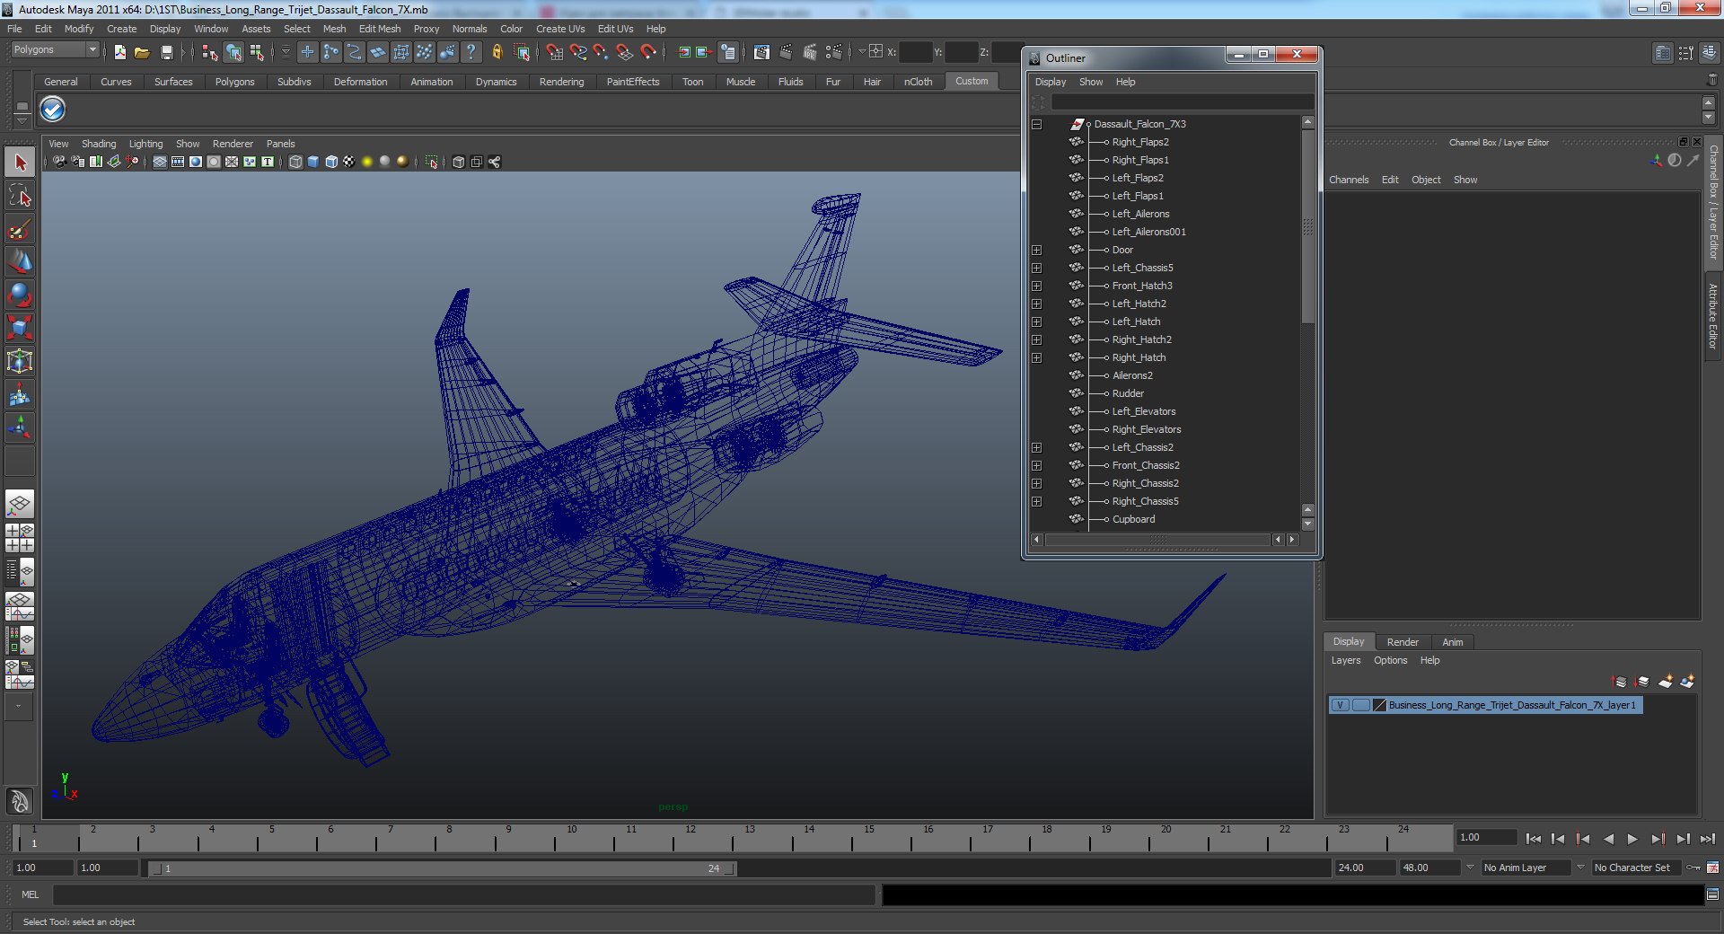Pick the Rotate tool sphere icon

(x=20, y=295)
